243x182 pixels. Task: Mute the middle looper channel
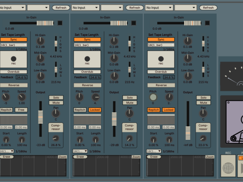130,103
